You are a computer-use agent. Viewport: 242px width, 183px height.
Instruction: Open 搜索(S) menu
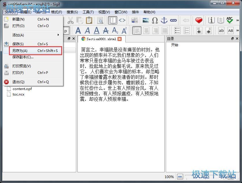pos(72,12)
